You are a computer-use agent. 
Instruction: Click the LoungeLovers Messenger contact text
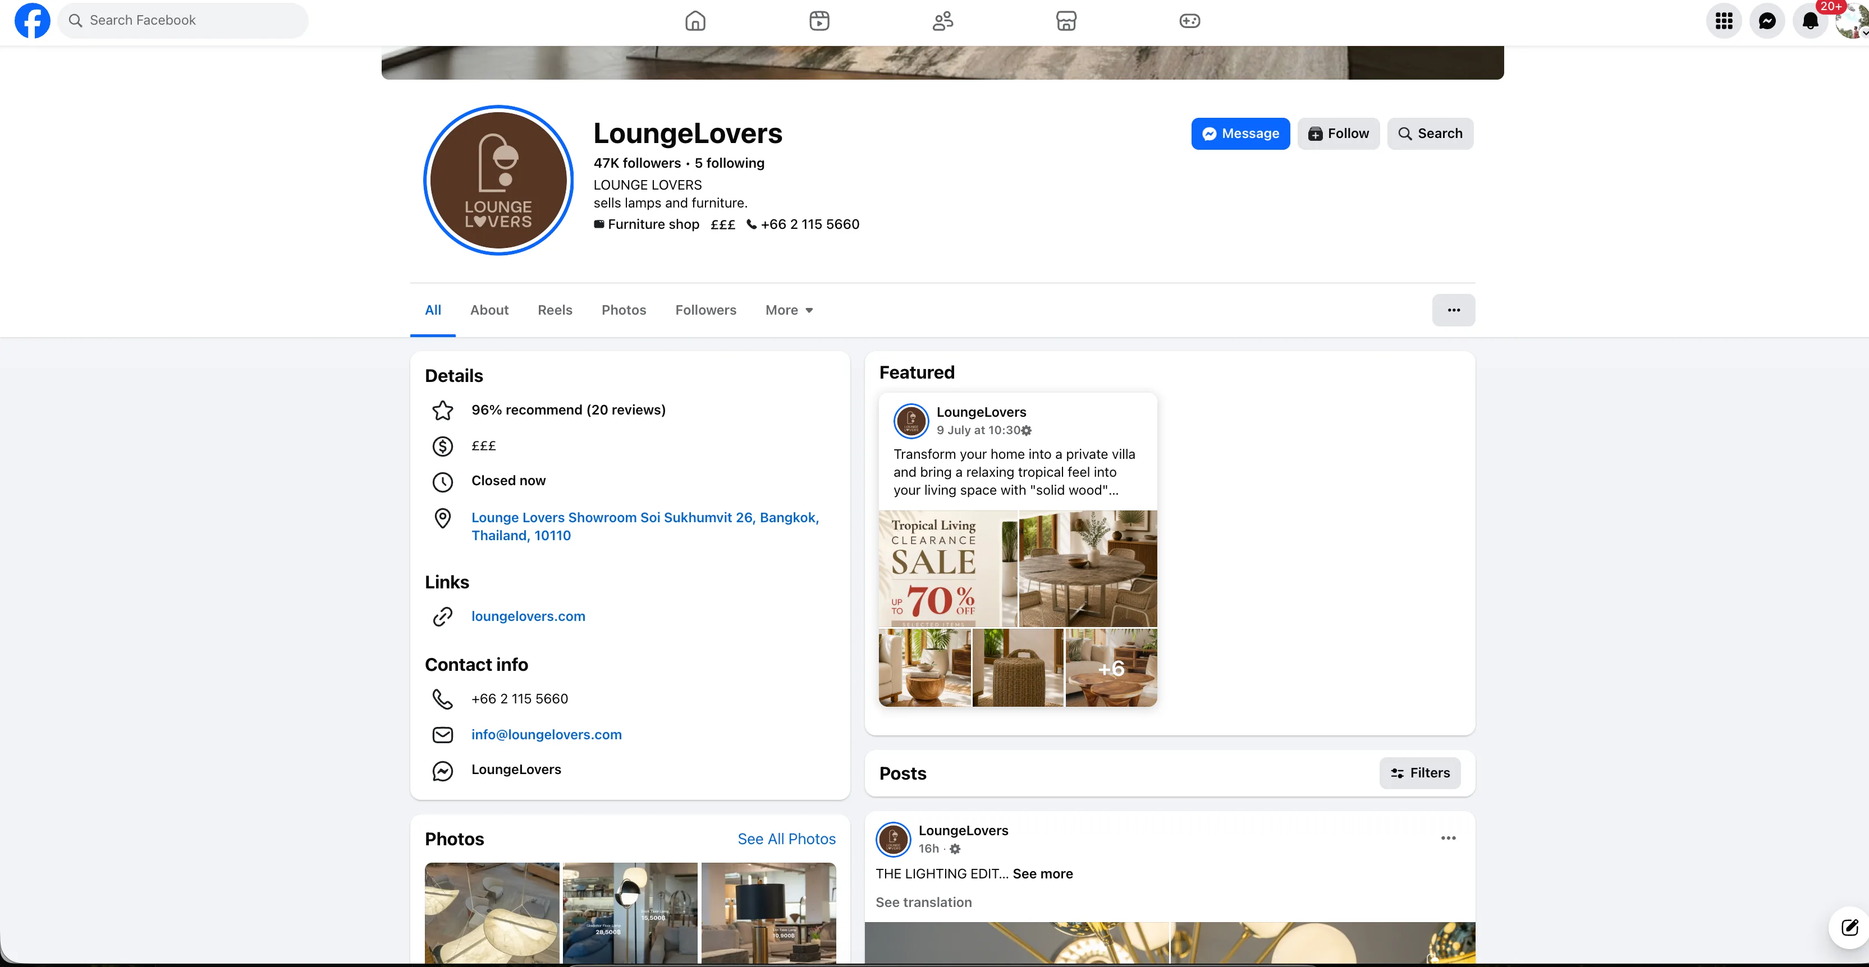point(516,769)
